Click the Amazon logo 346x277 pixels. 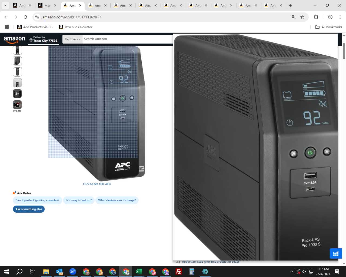[x=15, y=39]
